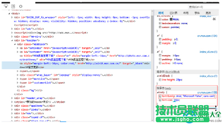Image resolution: width=222 pixels, height=124 pixels.
Task: Expand the div id header_wrap node
Action: [x=12, y=98]
